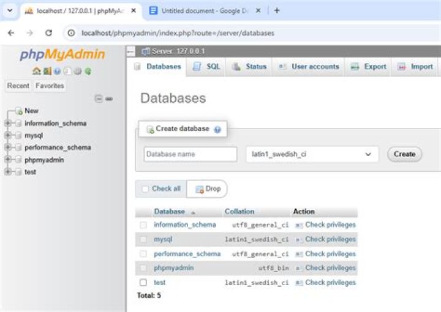
Task: Expand performance_schema tree node in sidebar
Action: point(7,147)
